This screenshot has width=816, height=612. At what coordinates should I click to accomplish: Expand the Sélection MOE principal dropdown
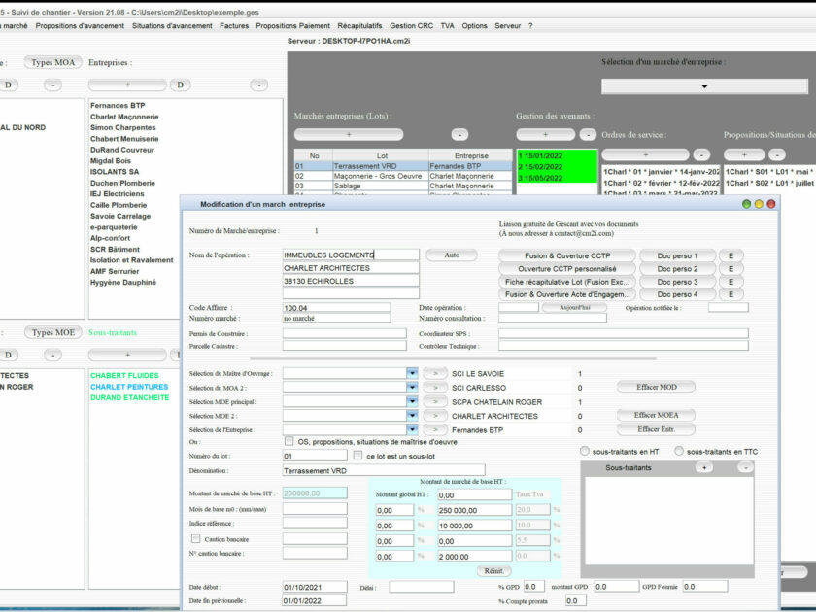pos(412,401)
